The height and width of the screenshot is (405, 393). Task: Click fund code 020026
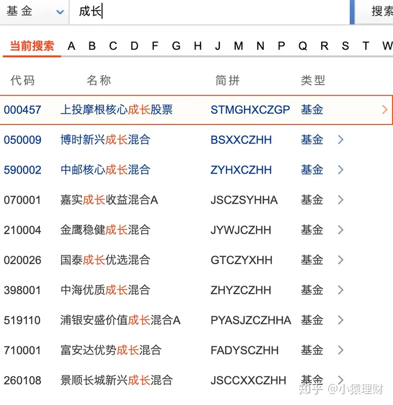(x=22, y=260)
